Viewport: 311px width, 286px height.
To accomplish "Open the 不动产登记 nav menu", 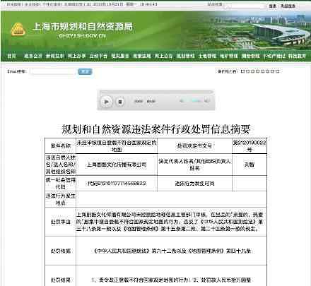I will (x=274, y=56).
